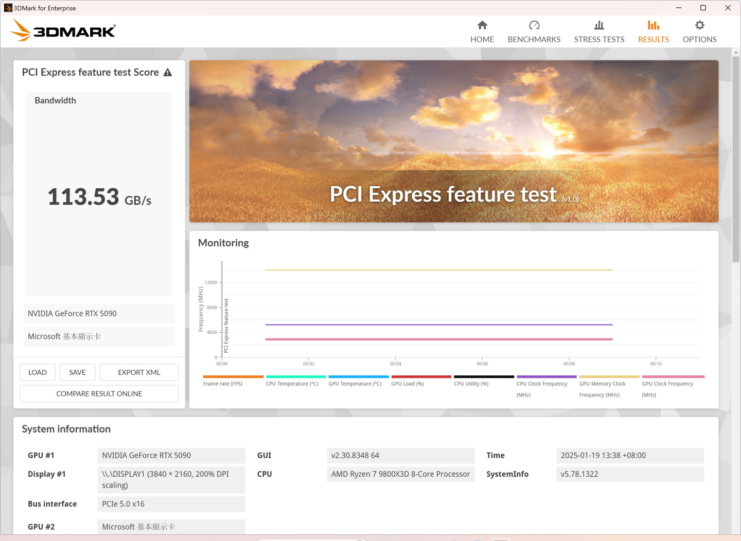Click the Time value 2025-01-19 13:38

click(x=630, y=456)
